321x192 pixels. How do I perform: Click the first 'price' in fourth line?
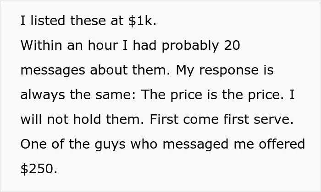[x=186, y=96]
